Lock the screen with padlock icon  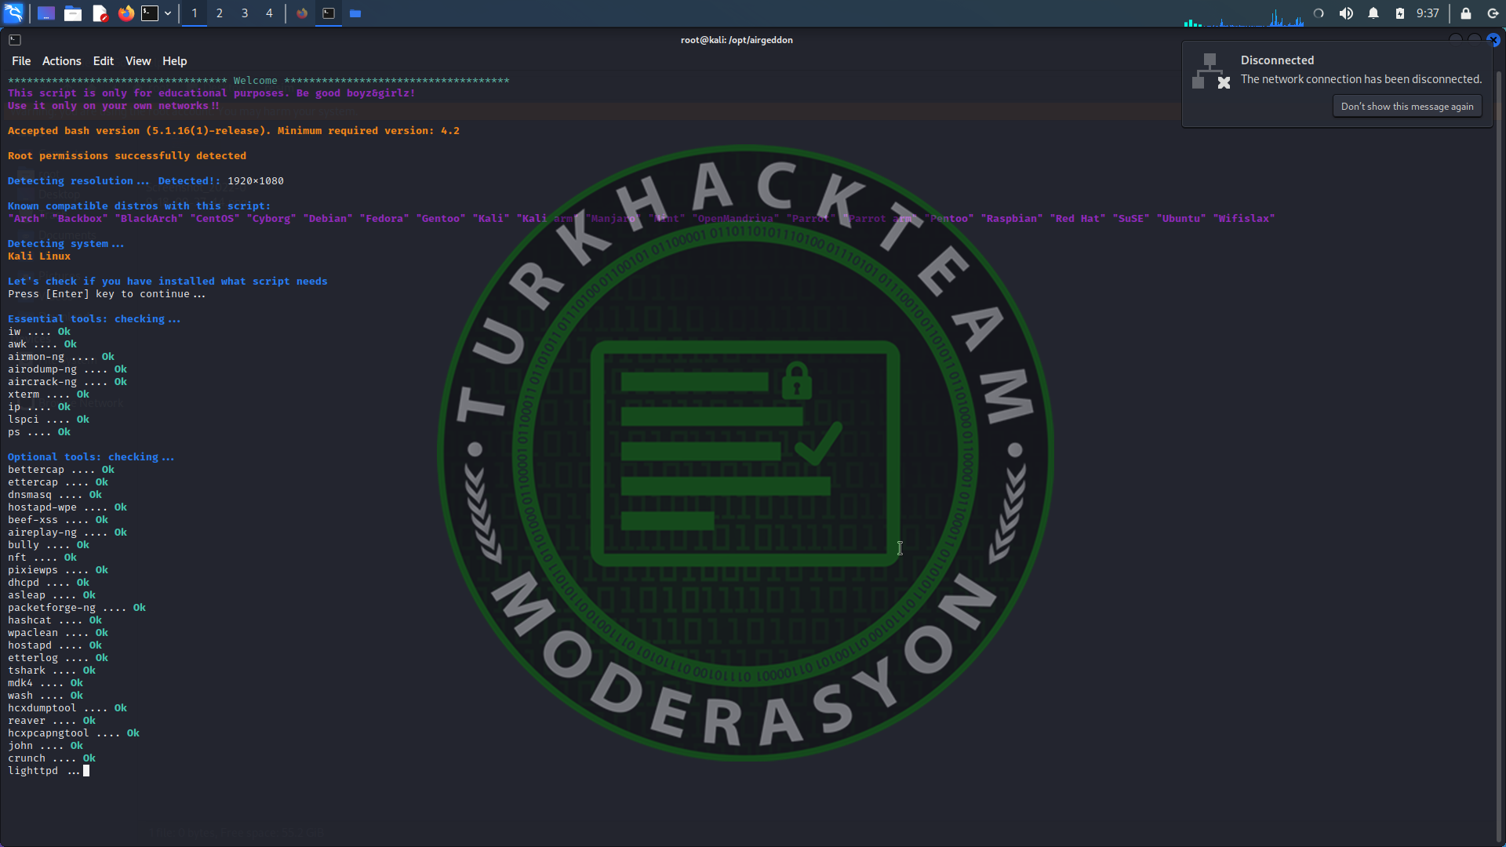click(1466, 13)
